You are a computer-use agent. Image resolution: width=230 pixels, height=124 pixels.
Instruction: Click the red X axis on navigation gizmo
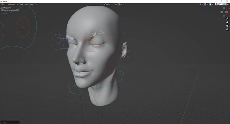click(227, 12)
